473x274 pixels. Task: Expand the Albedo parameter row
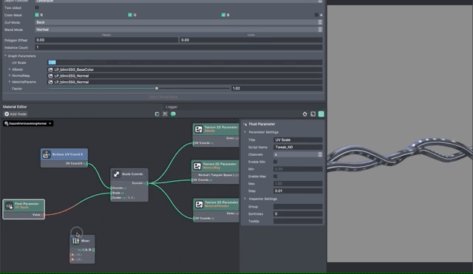[10, 69]
